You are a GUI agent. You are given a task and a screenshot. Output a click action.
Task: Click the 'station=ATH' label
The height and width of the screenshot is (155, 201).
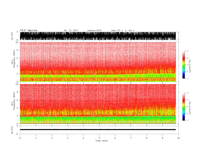94,30
